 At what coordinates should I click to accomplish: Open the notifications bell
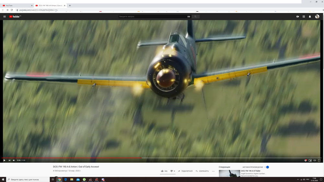click(x=310, y=17)
